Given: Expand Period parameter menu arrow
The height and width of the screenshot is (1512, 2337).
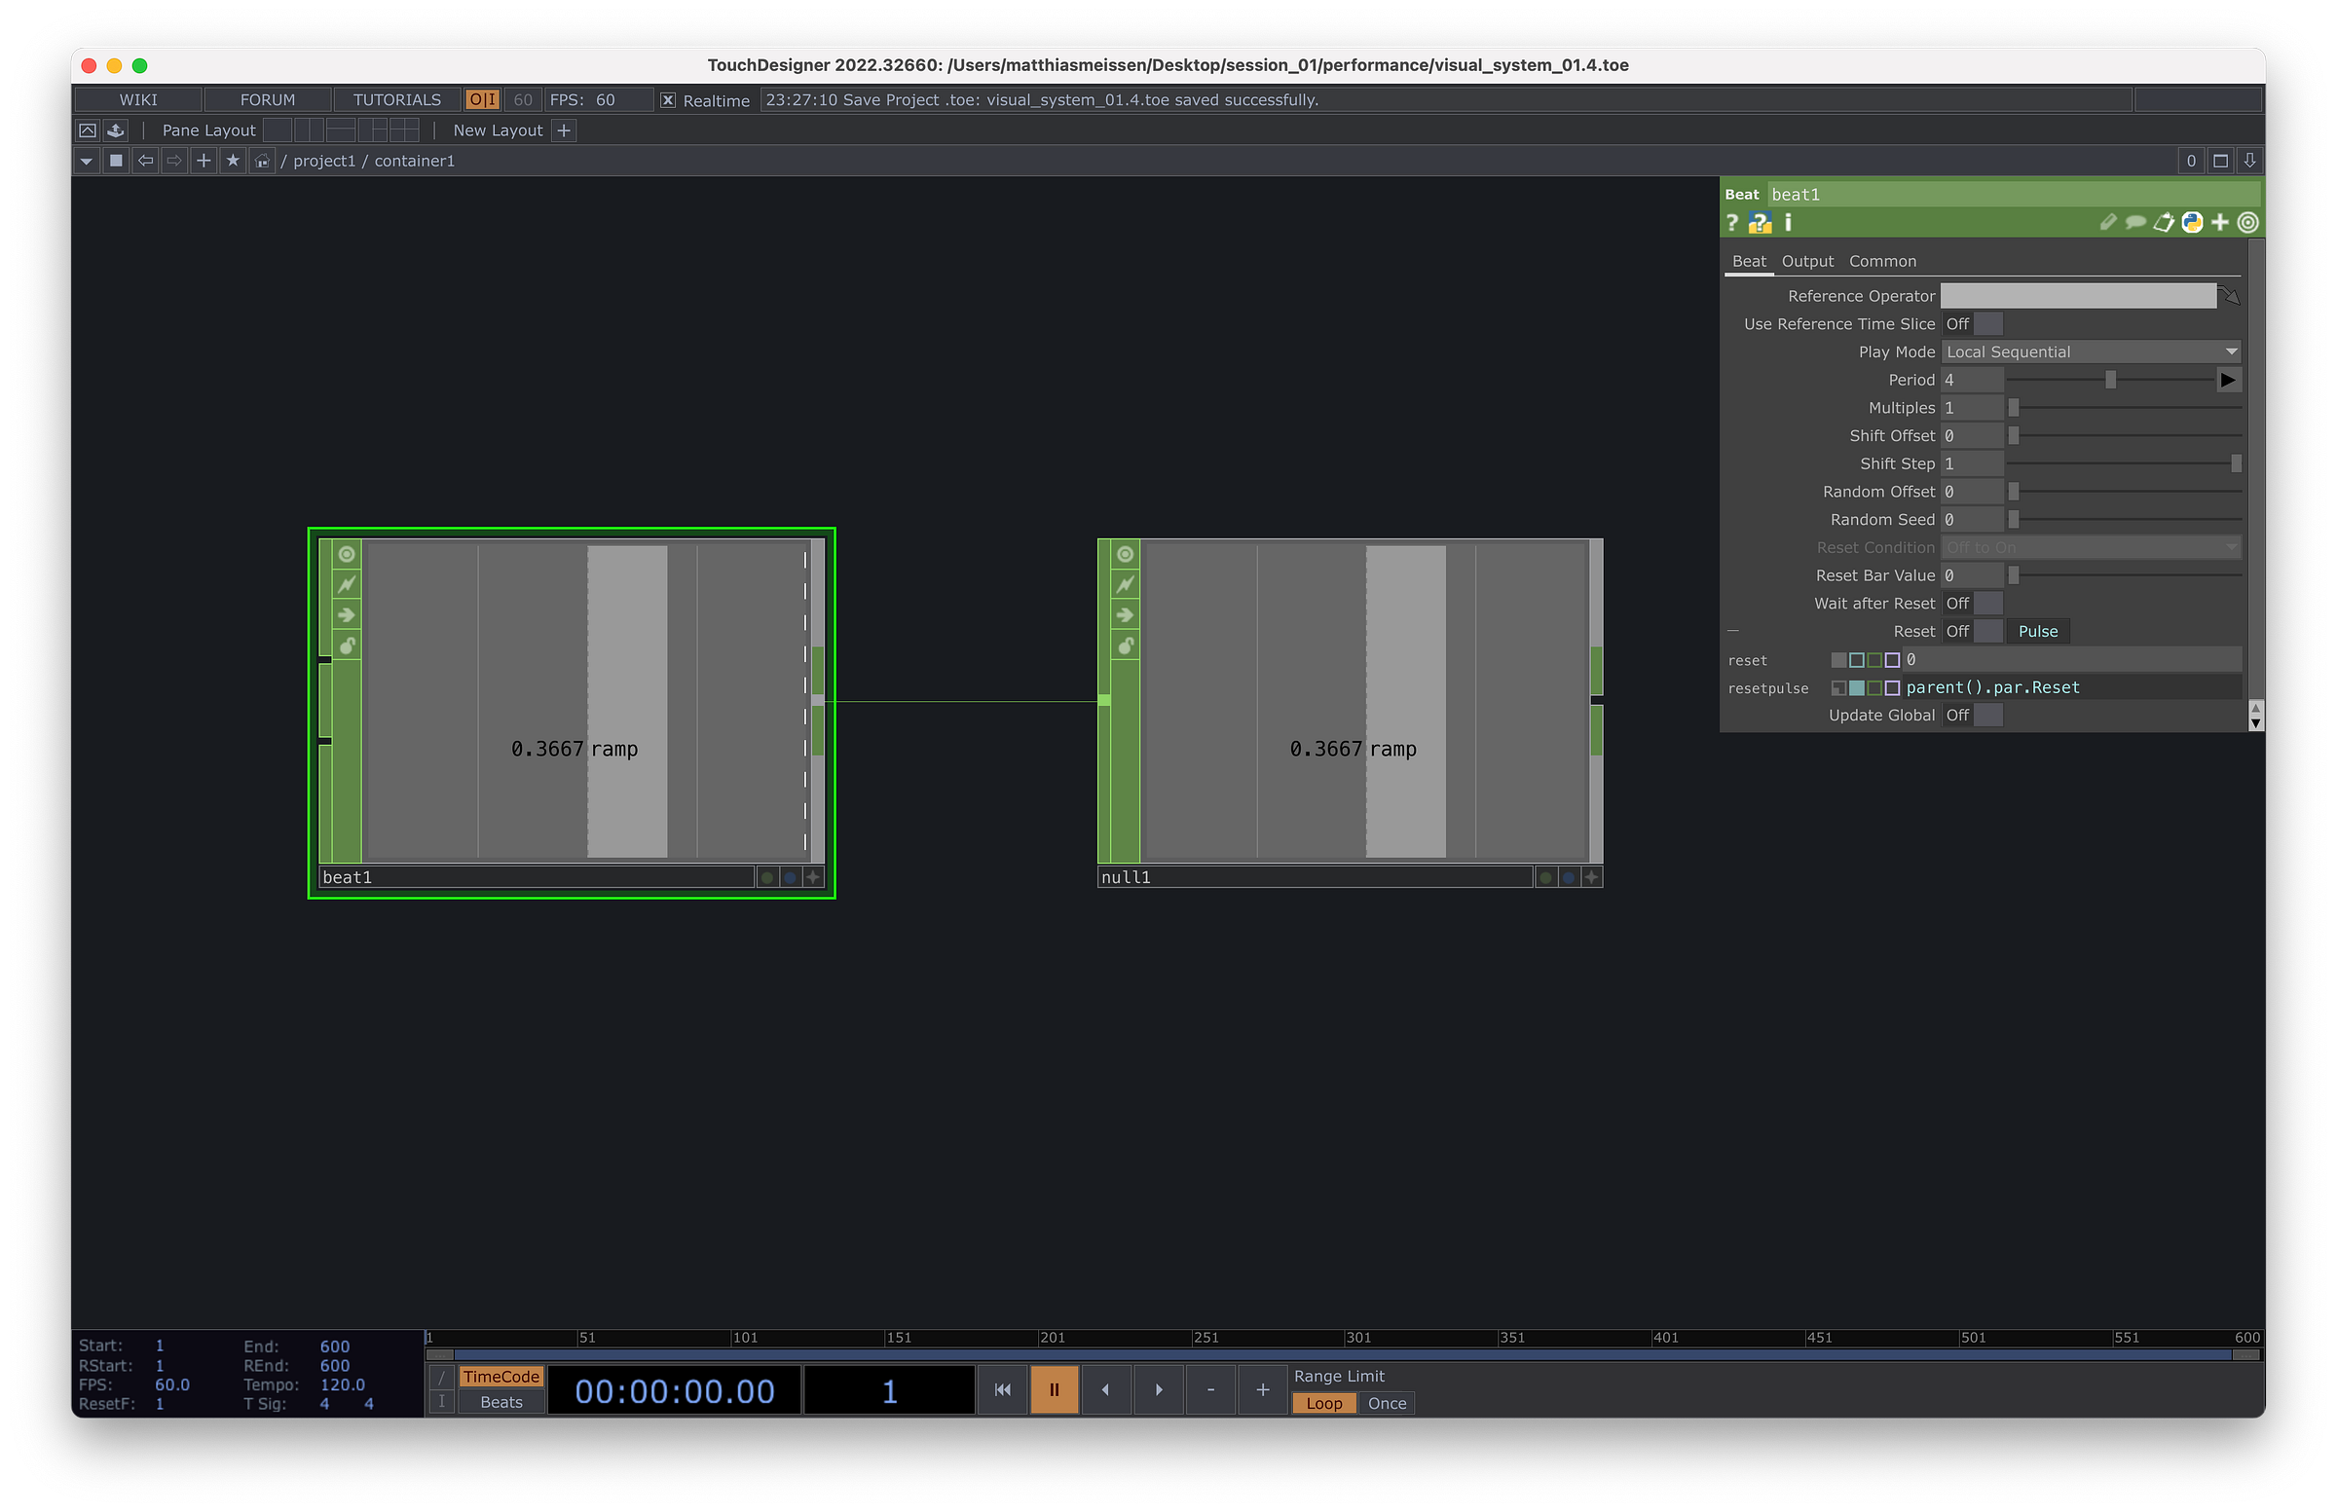Looking at the screenshot, I should (2227, 380).
